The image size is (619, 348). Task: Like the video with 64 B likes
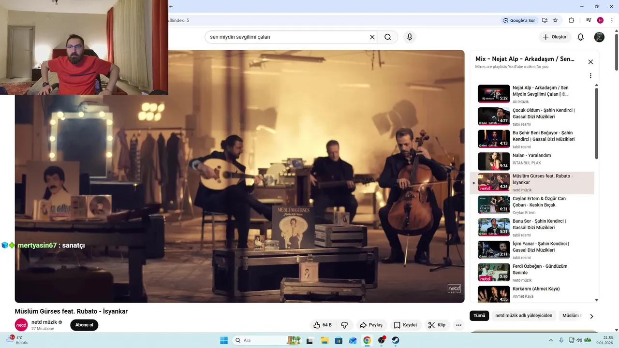coord(322,325)
